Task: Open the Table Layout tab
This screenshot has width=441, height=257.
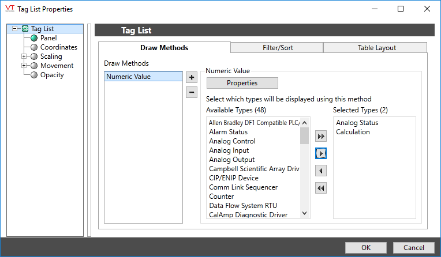Action: click(375, 48)
